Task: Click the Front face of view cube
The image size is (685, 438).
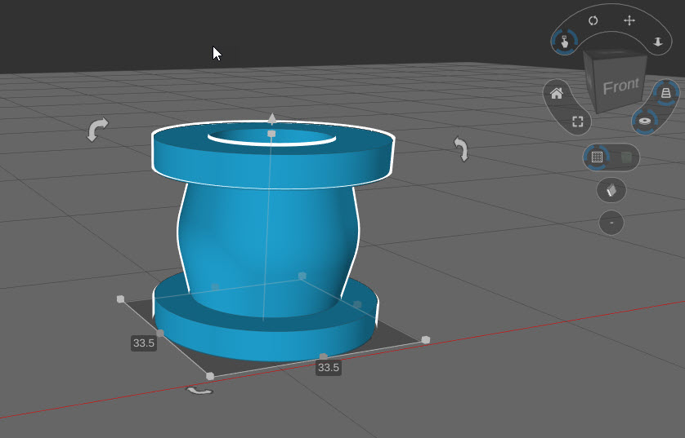Action: (x=620, y=86)
